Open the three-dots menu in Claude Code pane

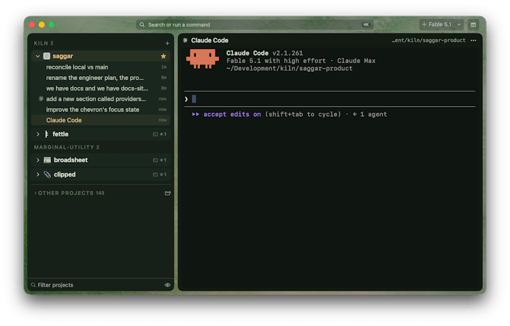pos(473,40)
